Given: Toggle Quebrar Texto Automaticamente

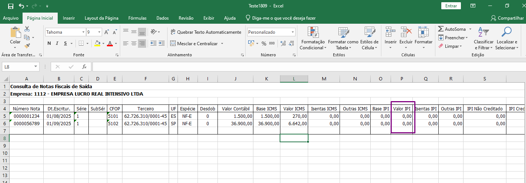Looking at the screenshot, I should [x=206, y=32].
